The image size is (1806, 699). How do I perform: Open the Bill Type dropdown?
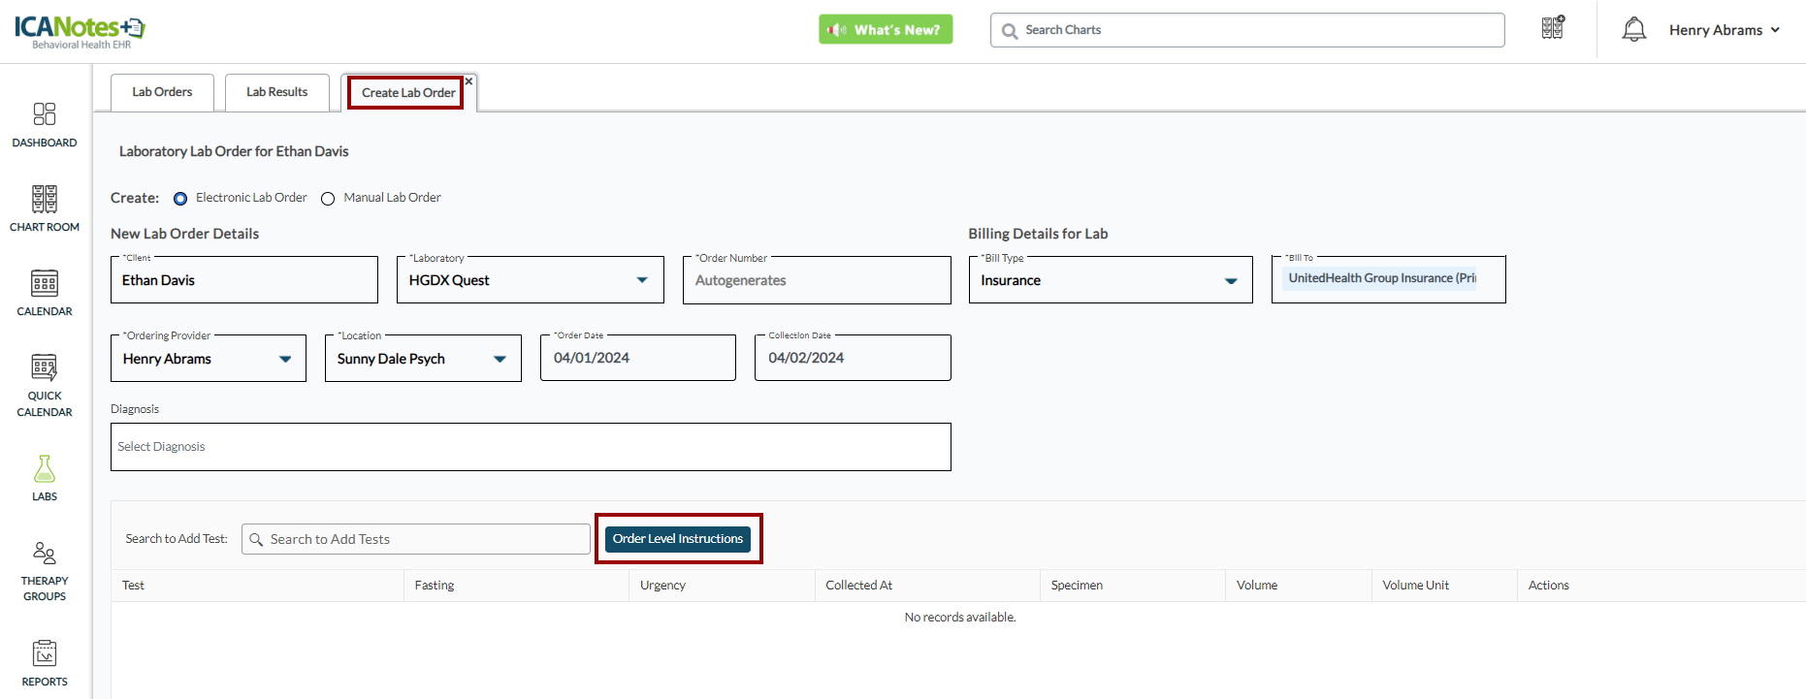[x=1230, y=281]
